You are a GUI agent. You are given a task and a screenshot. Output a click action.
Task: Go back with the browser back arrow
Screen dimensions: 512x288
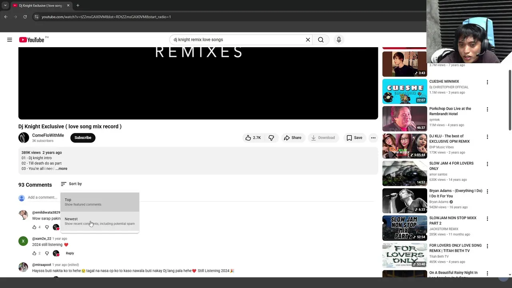(x=6, y=17)
